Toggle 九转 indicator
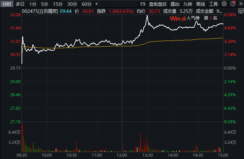Viewport: 244px width, 159px height. tap(188, 4)
